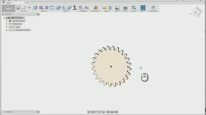206x115 pixels.
Task: Click the Zoom Window/Fit magnifier icon
Action: [103, 112]
